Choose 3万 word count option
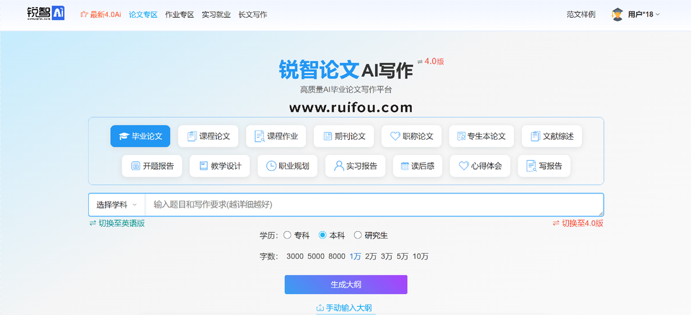This screenshot has width=691, height=315. (387, 256)
